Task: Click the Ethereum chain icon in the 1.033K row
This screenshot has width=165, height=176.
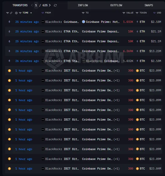Action: pos(9,22)
